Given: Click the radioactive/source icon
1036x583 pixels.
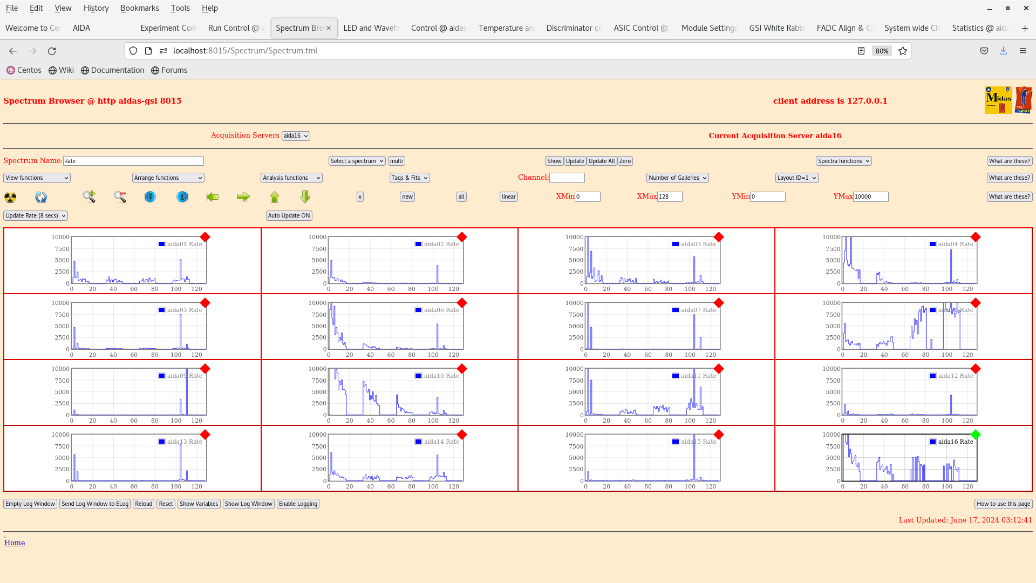Looking at the screenshot, I should [10, 196].
